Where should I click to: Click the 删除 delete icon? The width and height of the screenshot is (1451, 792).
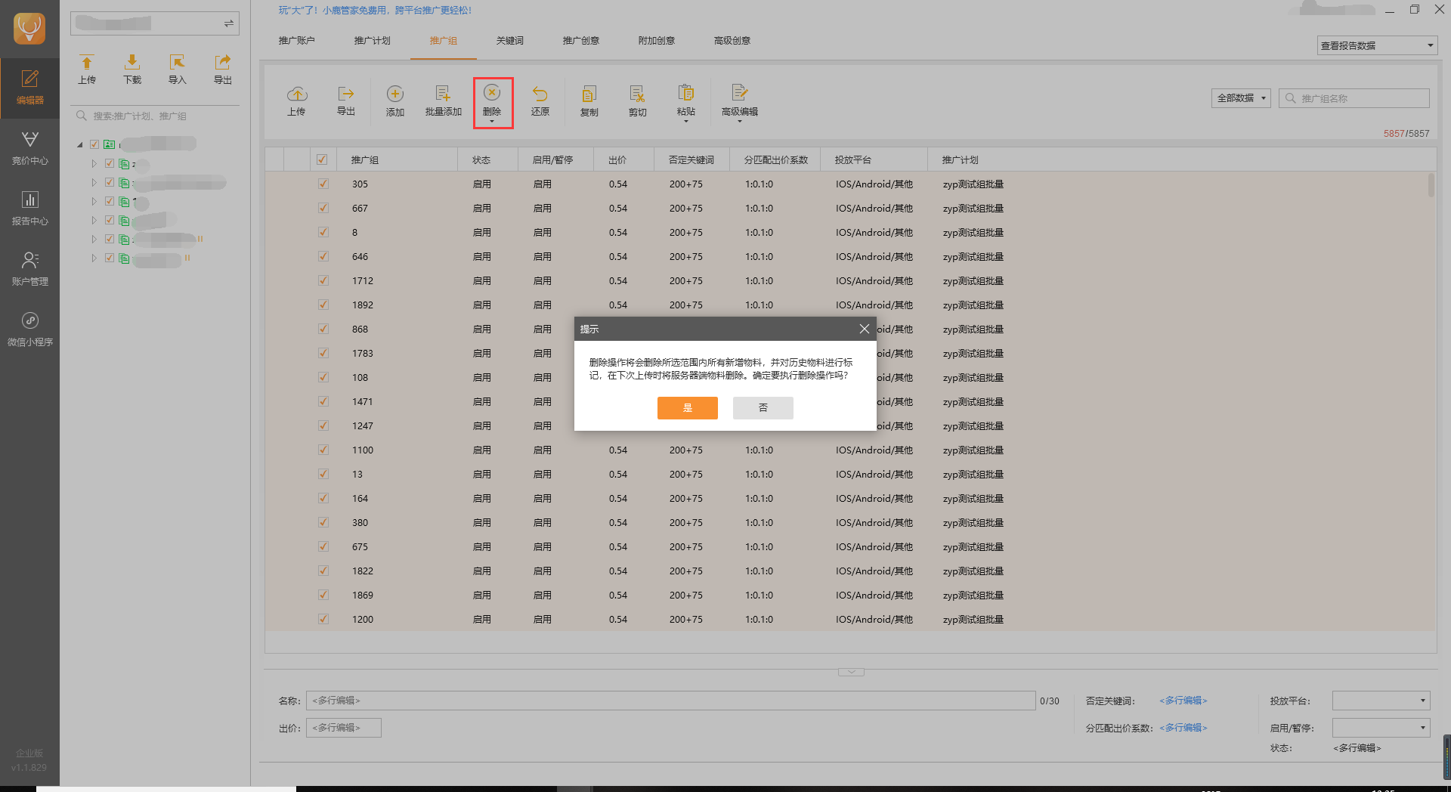492,92
